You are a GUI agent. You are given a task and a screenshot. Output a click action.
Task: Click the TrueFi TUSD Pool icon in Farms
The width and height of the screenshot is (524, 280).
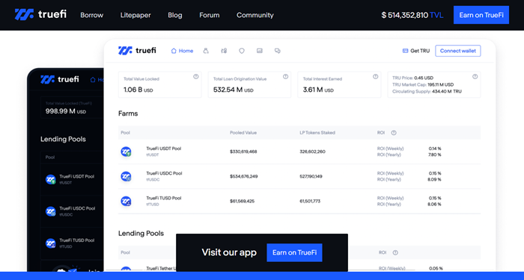126,202
